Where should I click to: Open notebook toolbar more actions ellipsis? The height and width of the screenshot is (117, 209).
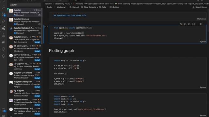pos(122,7)
